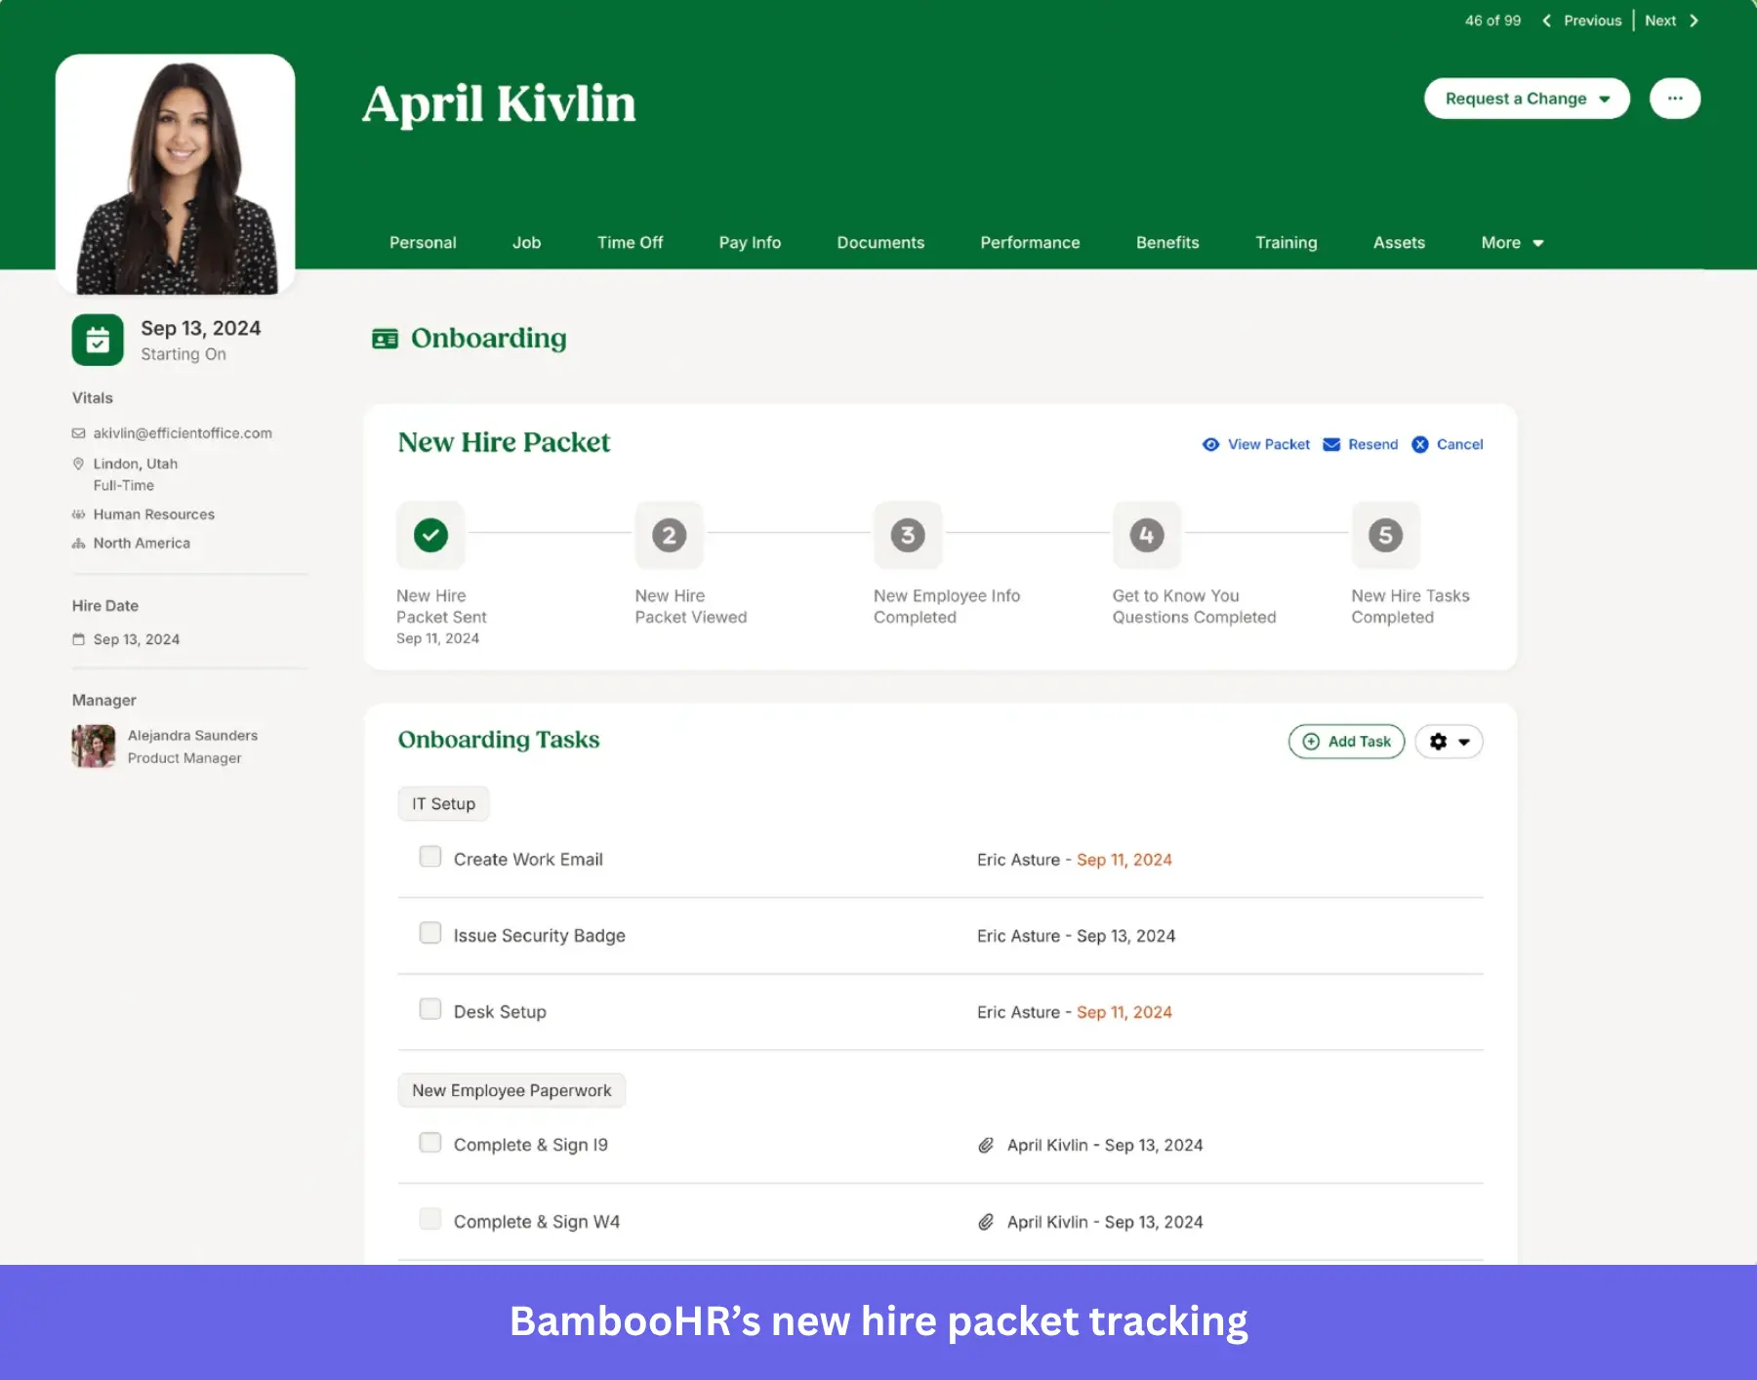Image resolution: width=1757 pixels, height=1380 pixels.
Task: Open the Pay Info tab
Action: tap(750, 243)
